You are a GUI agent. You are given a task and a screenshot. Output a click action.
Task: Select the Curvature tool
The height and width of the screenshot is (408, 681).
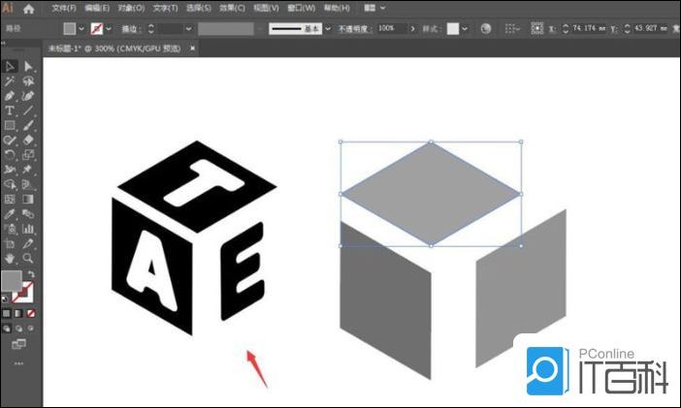[28, 96]
